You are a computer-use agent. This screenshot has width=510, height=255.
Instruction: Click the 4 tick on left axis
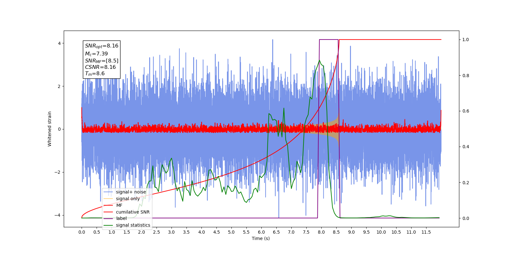60,43
